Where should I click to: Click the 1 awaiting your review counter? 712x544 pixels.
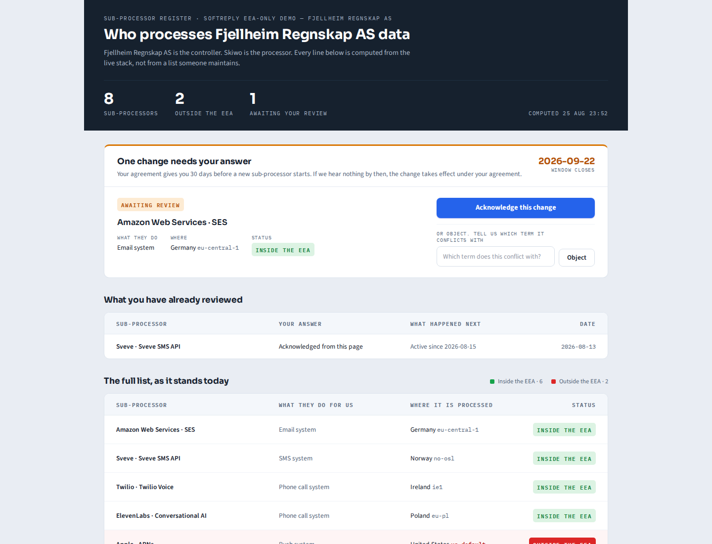288,104
